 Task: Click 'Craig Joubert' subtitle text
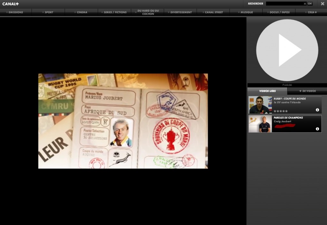pyautogui.click(x=282, y=121)
